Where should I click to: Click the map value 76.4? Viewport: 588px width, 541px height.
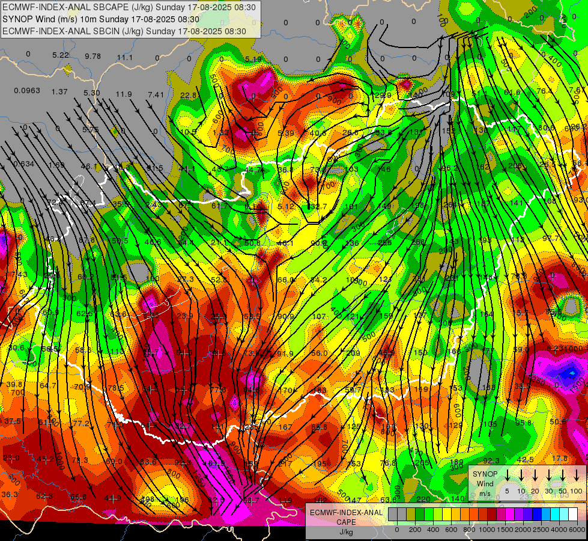click(545, 91)
